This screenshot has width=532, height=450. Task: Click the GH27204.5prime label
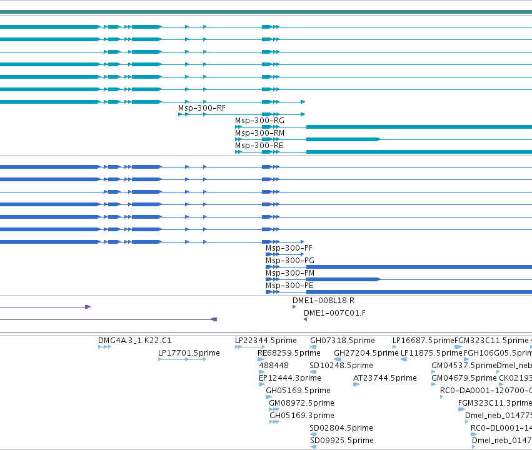click(x=366, y=353)
